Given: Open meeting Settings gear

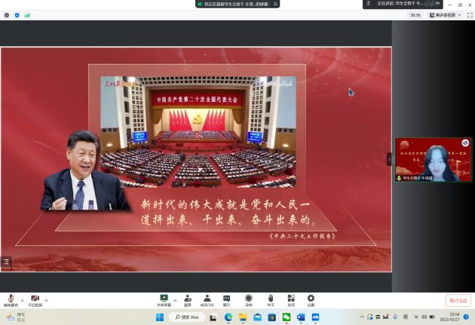Looking at the screenshot, I should [x=311, y=299].
